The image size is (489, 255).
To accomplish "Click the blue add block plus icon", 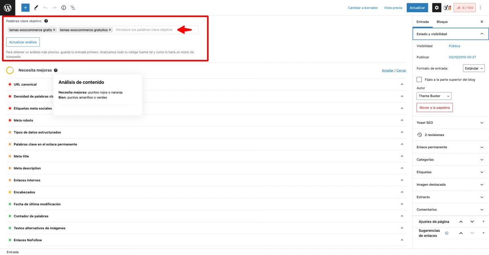I will click(25, 7).
